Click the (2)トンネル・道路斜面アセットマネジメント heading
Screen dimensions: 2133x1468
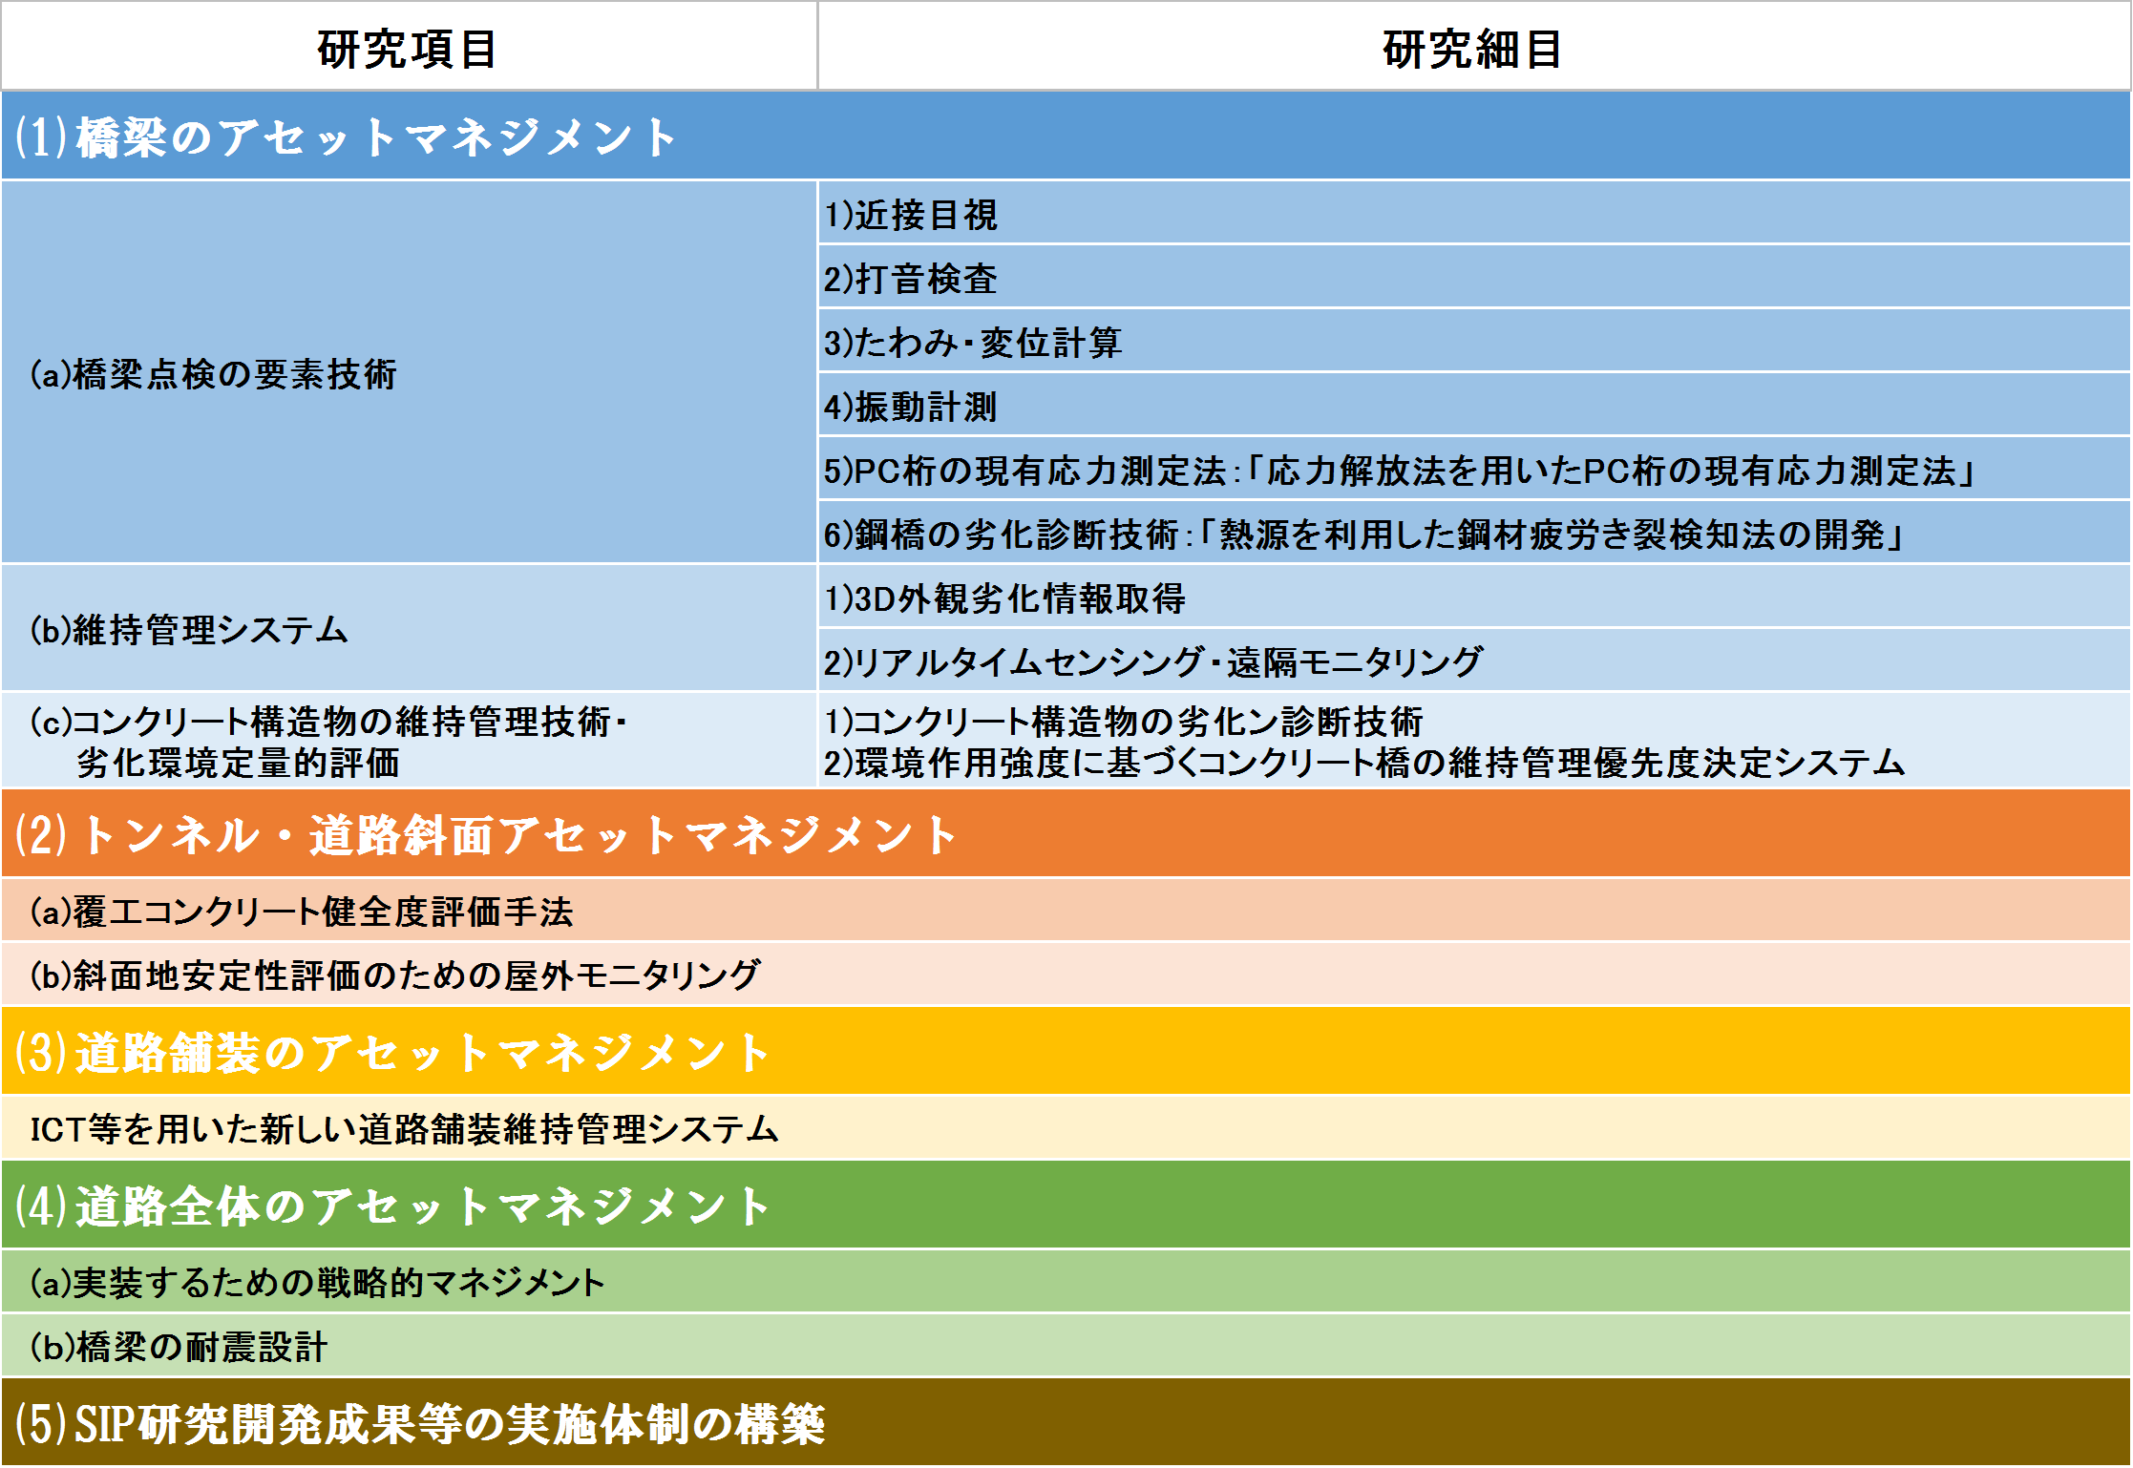1066,833
